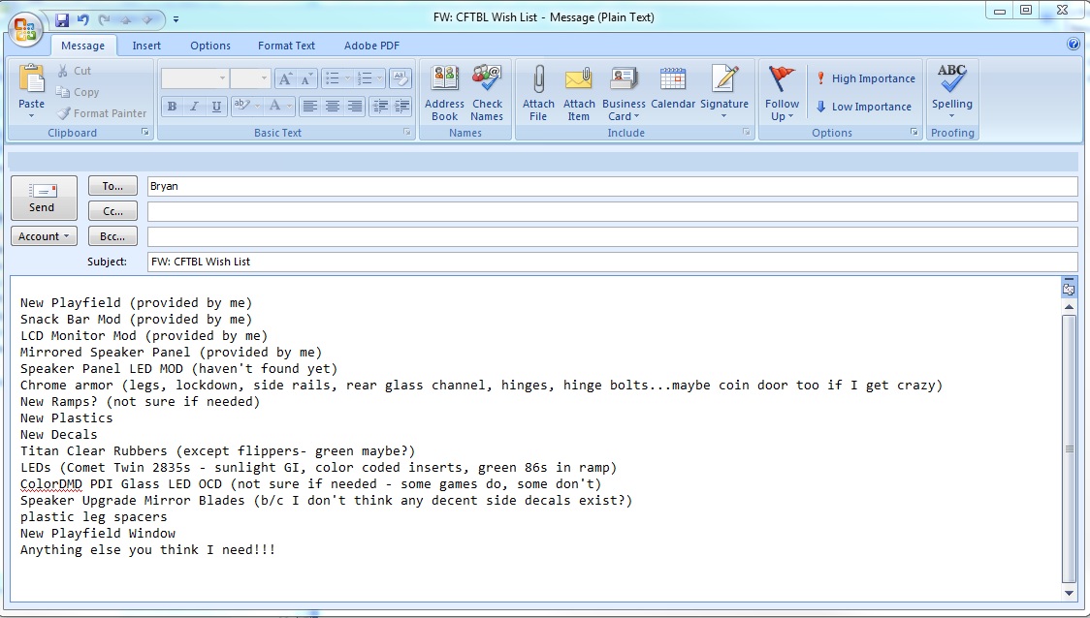Viewport: 1090px width, 618px height.
Task: Toggle High Importance flag
Action: pos(864,78)
